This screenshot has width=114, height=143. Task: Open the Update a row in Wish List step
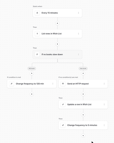pos(83,104)
